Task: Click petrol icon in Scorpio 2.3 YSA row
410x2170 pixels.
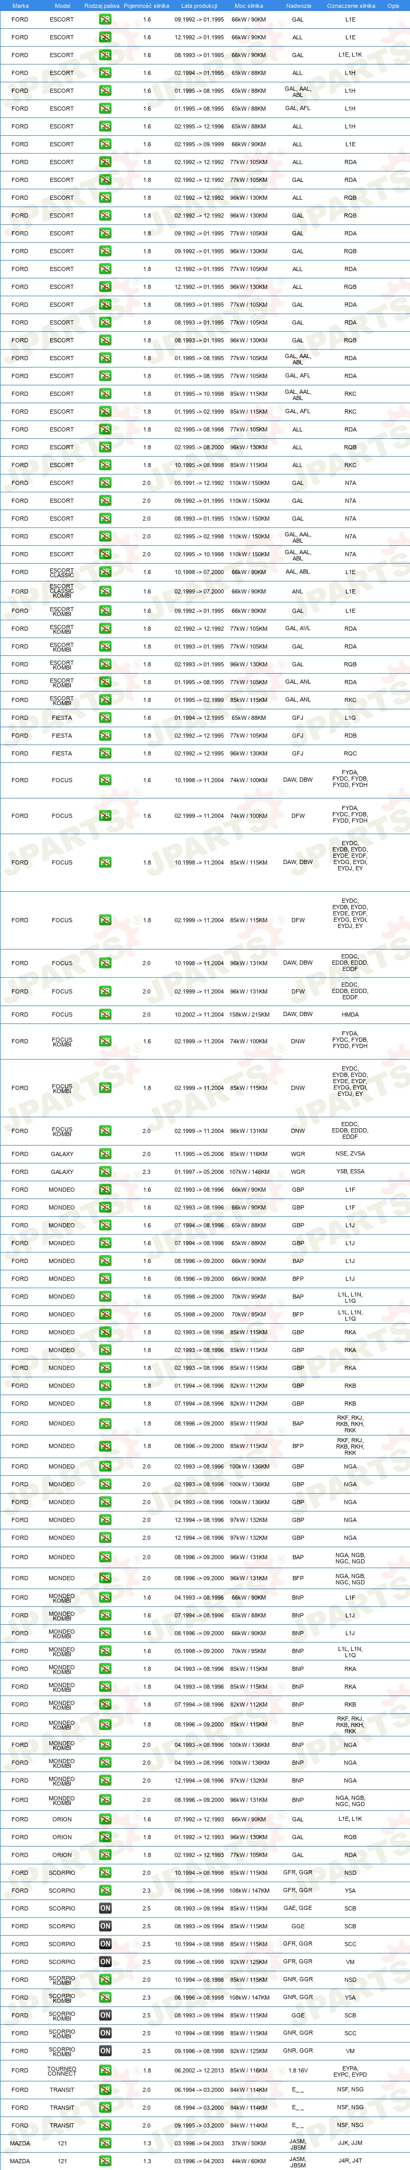Action: click(x=105, y=1891)
